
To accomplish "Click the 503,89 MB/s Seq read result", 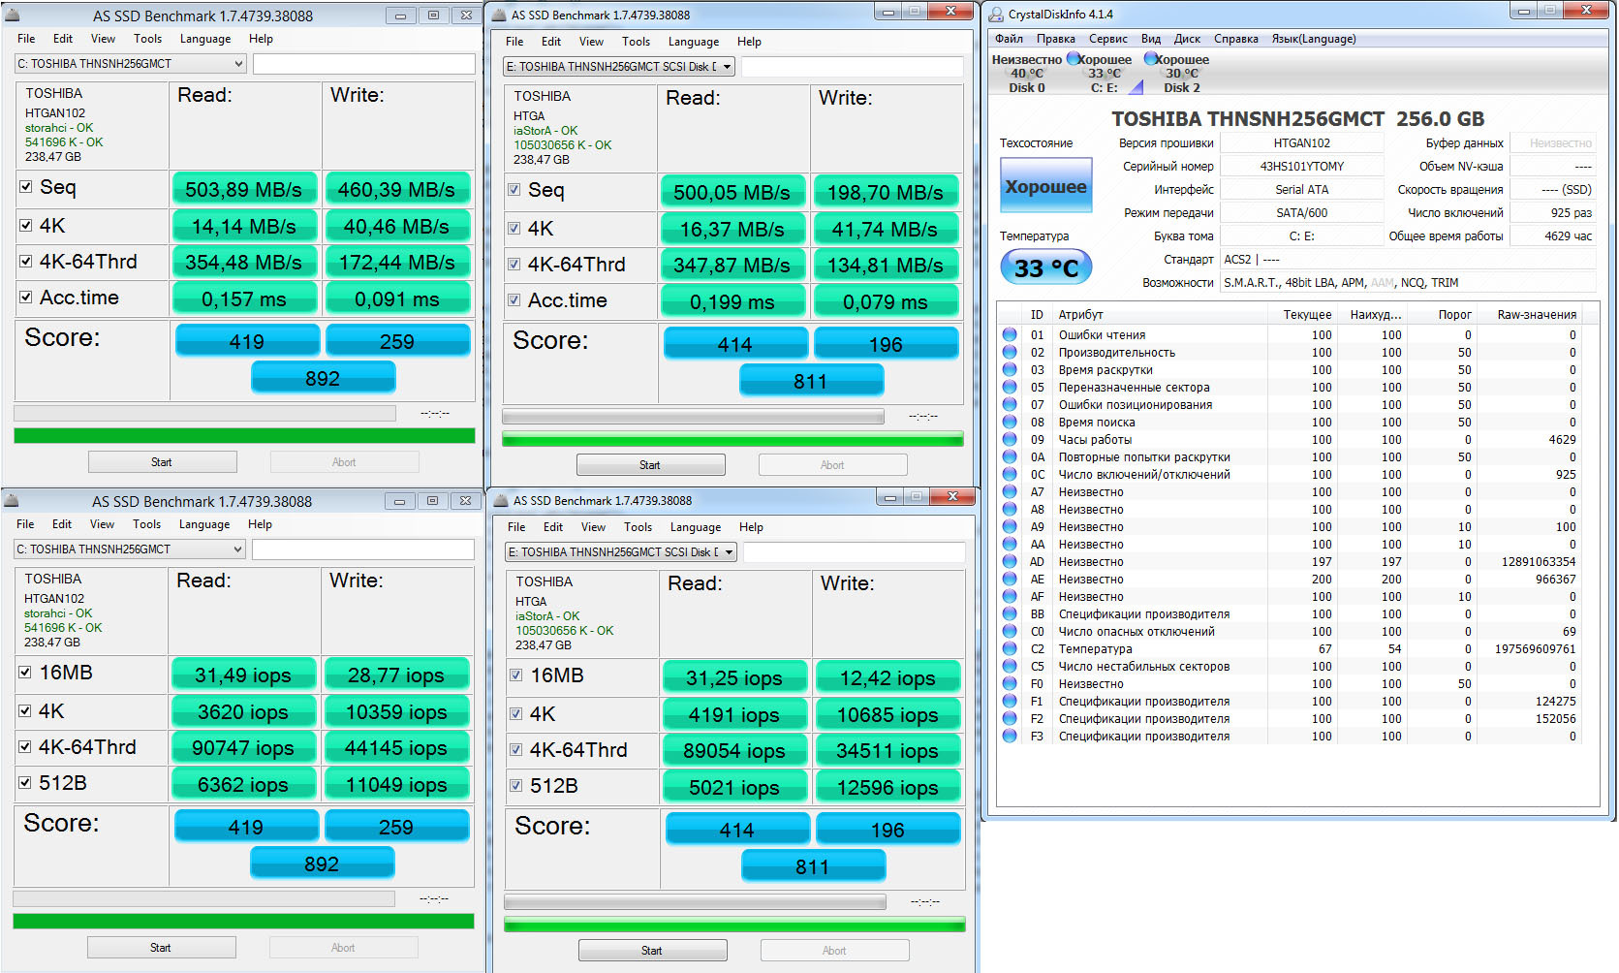I will pos(244,190).
